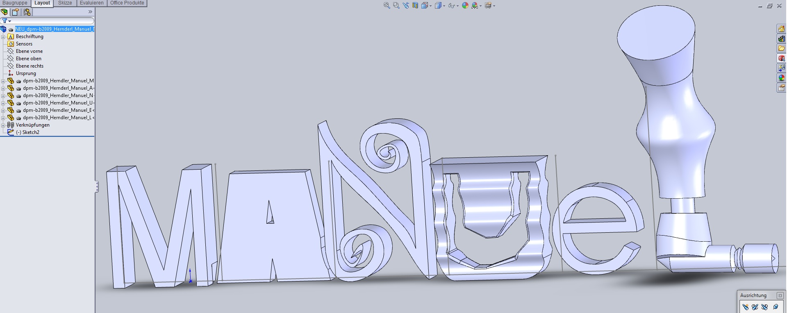The height and width of the screenshot is (313, 787).
Task: Click the Previous View icon
Action: (x=406, y=5)
